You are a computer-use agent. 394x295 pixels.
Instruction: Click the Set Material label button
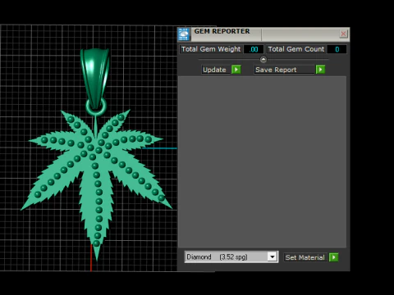(x=305, y=257)
